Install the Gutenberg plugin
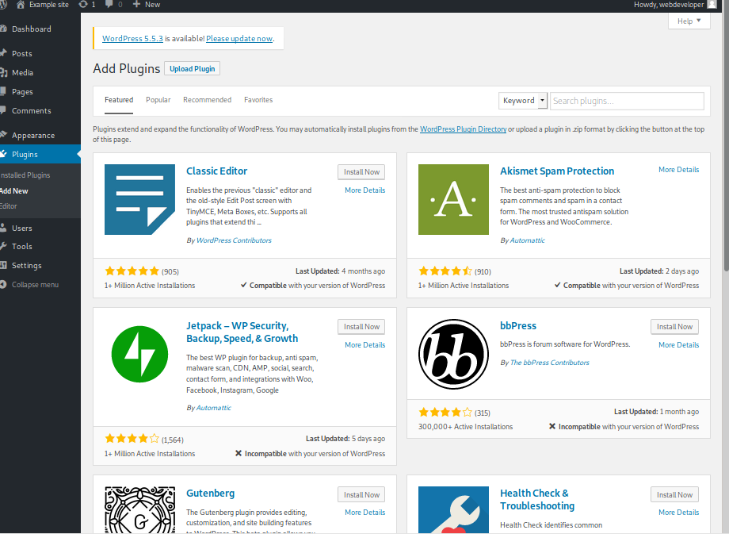This screenshot has width=729, height=534. point(361,495)
